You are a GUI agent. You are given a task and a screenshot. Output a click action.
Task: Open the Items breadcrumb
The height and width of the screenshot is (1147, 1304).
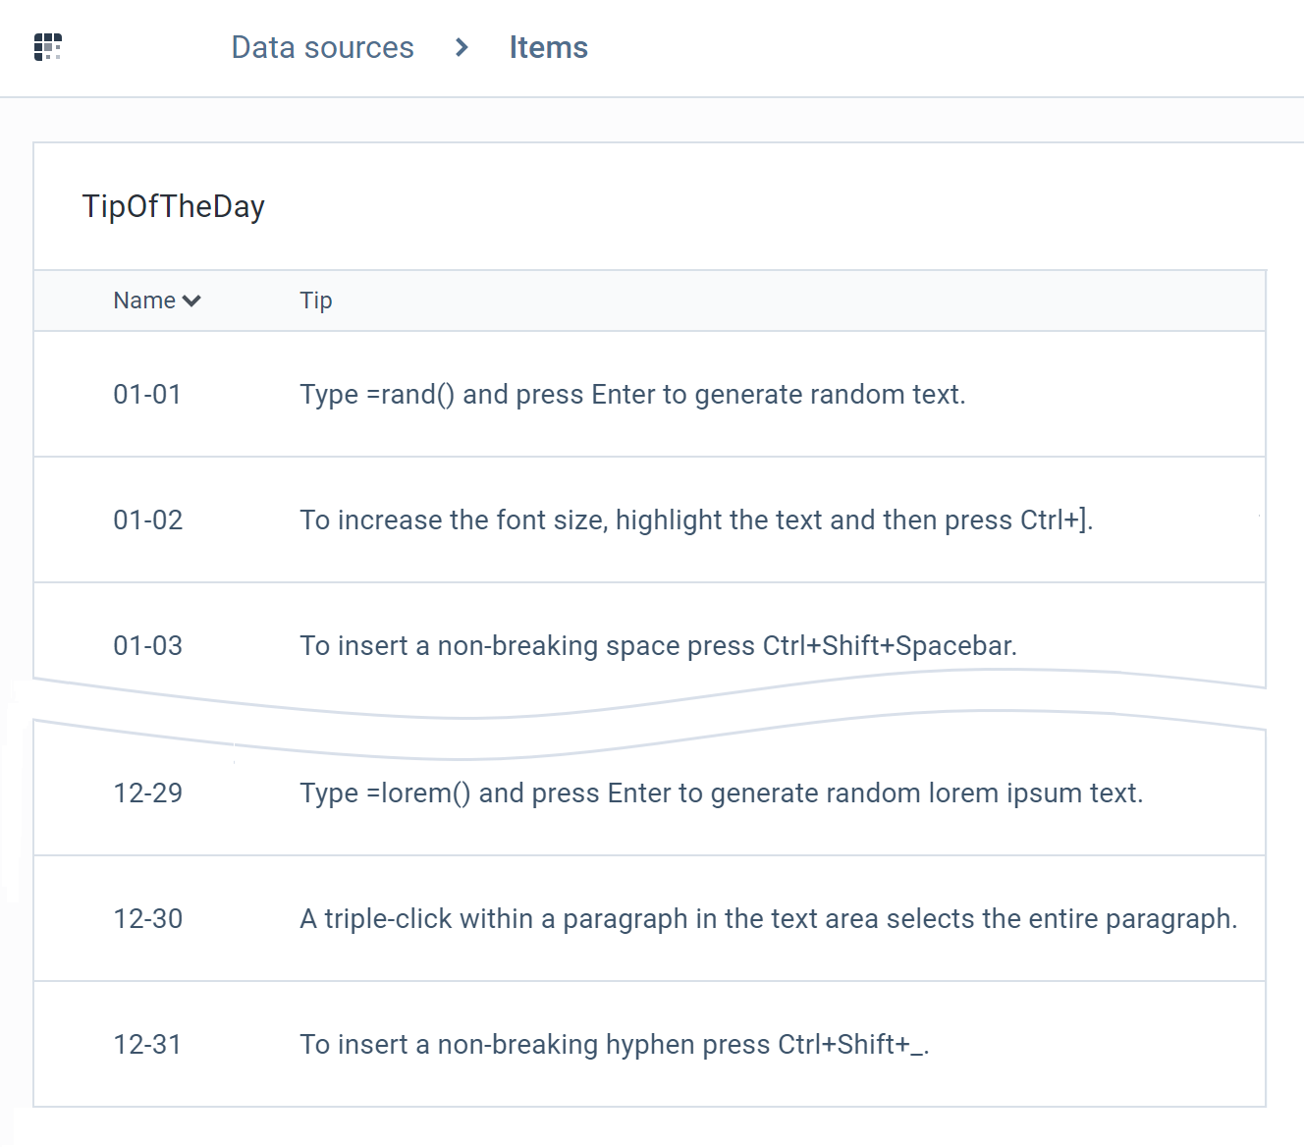tap(548, 47)
